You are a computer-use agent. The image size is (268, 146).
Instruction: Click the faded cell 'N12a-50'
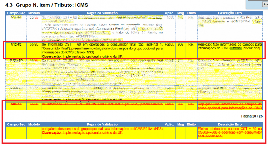(16, 61)
